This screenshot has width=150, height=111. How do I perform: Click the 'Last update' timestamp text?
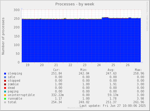[x=113, y=106]
